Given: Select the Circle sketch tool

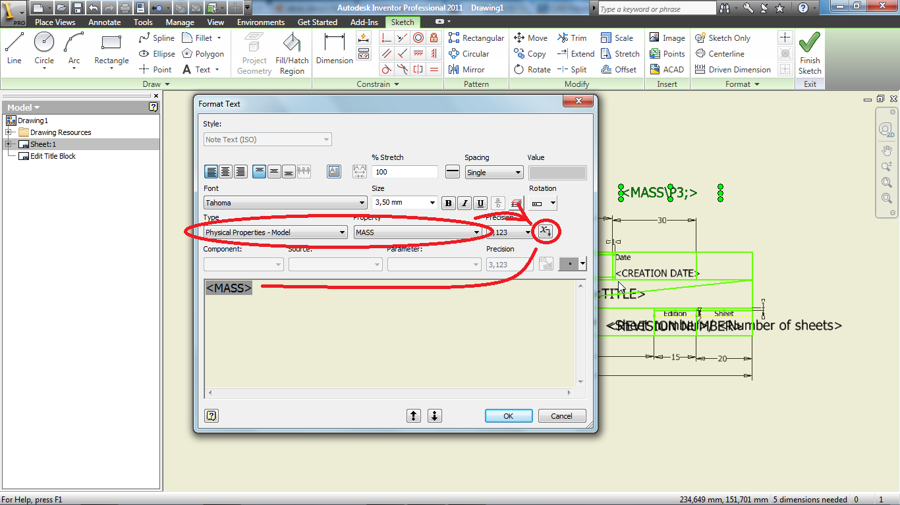Looking at the screenshot, I should (x=44, y=49).
